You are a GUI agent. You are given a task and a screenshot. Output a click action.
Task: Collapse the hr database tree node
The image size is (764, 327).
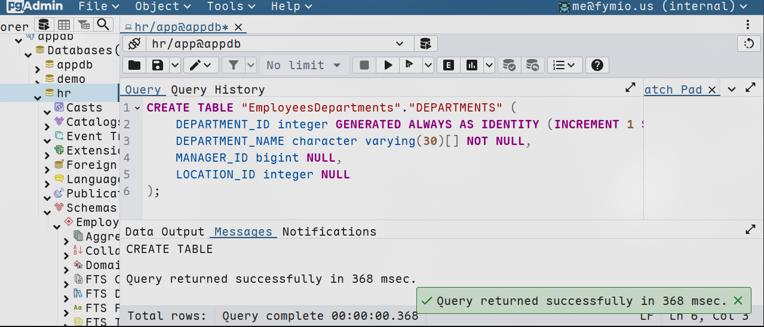click(38, 94)
